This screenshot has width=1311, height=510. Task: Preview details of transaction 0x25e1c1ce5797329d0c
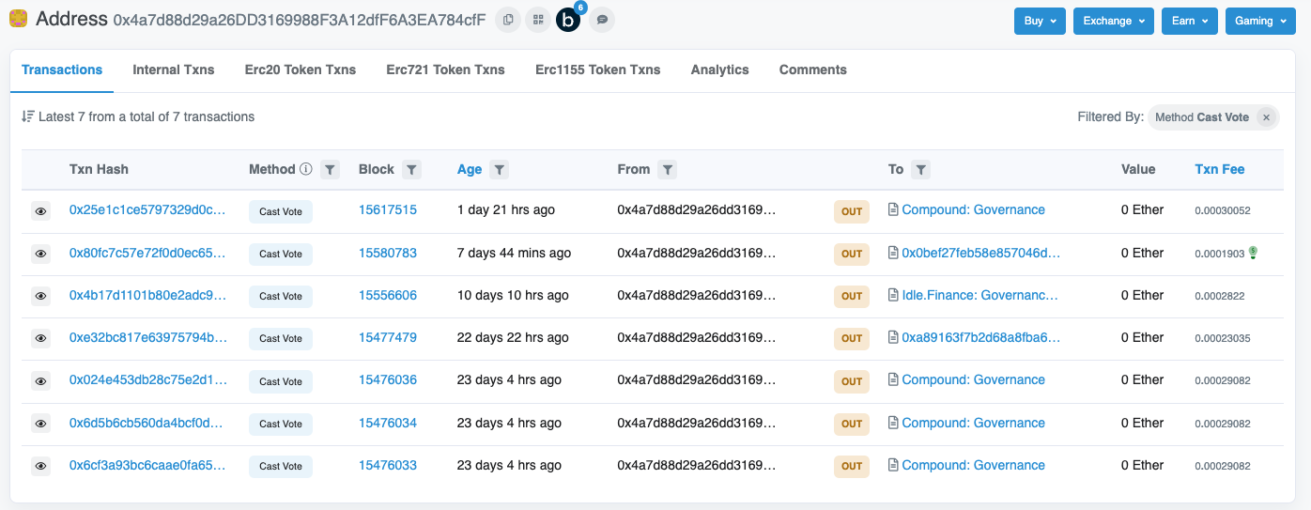(41, 211)
